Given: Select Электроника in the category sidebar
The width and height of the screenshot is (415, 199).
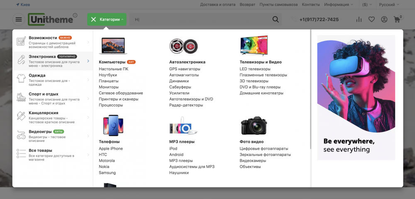Looking at the screenshot, I should click(42, 57).
